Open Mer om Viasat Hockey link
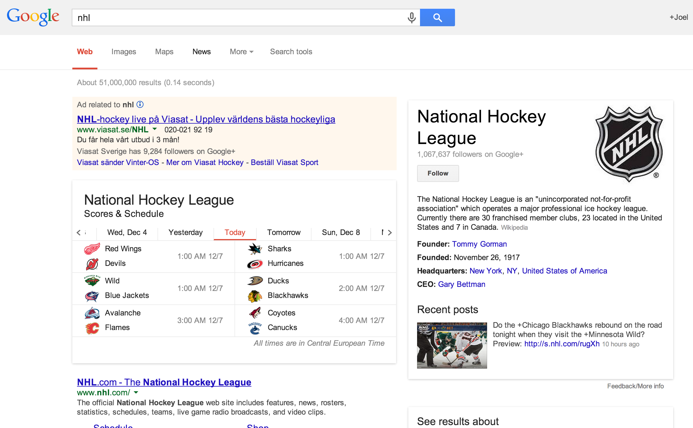 205,162
